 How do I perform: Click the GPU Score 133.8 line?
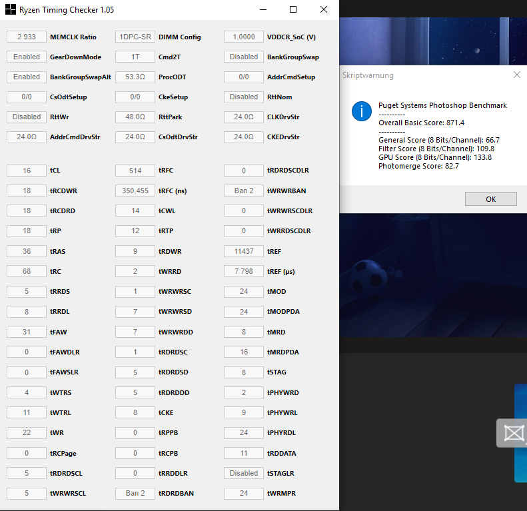point(435,157)
